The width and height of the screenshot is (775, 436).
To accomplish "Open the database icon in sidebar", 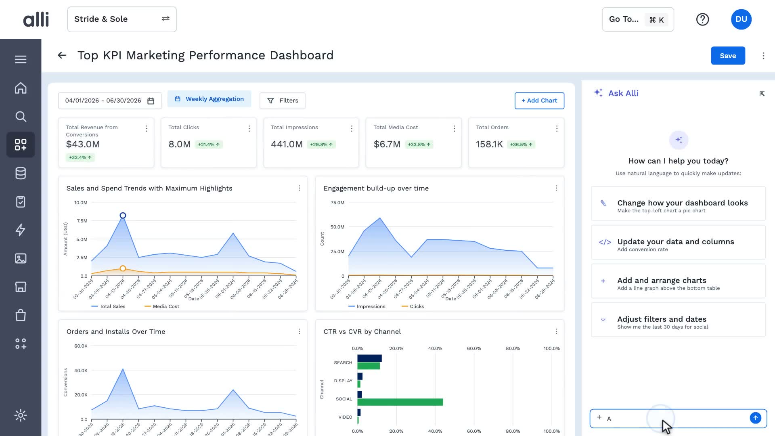I will (21, 173).
